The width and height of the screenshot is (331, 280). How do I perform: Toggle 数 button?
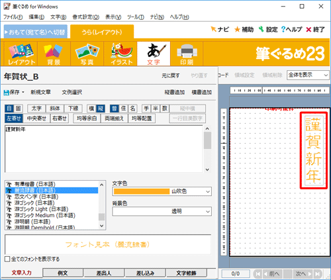165,109
